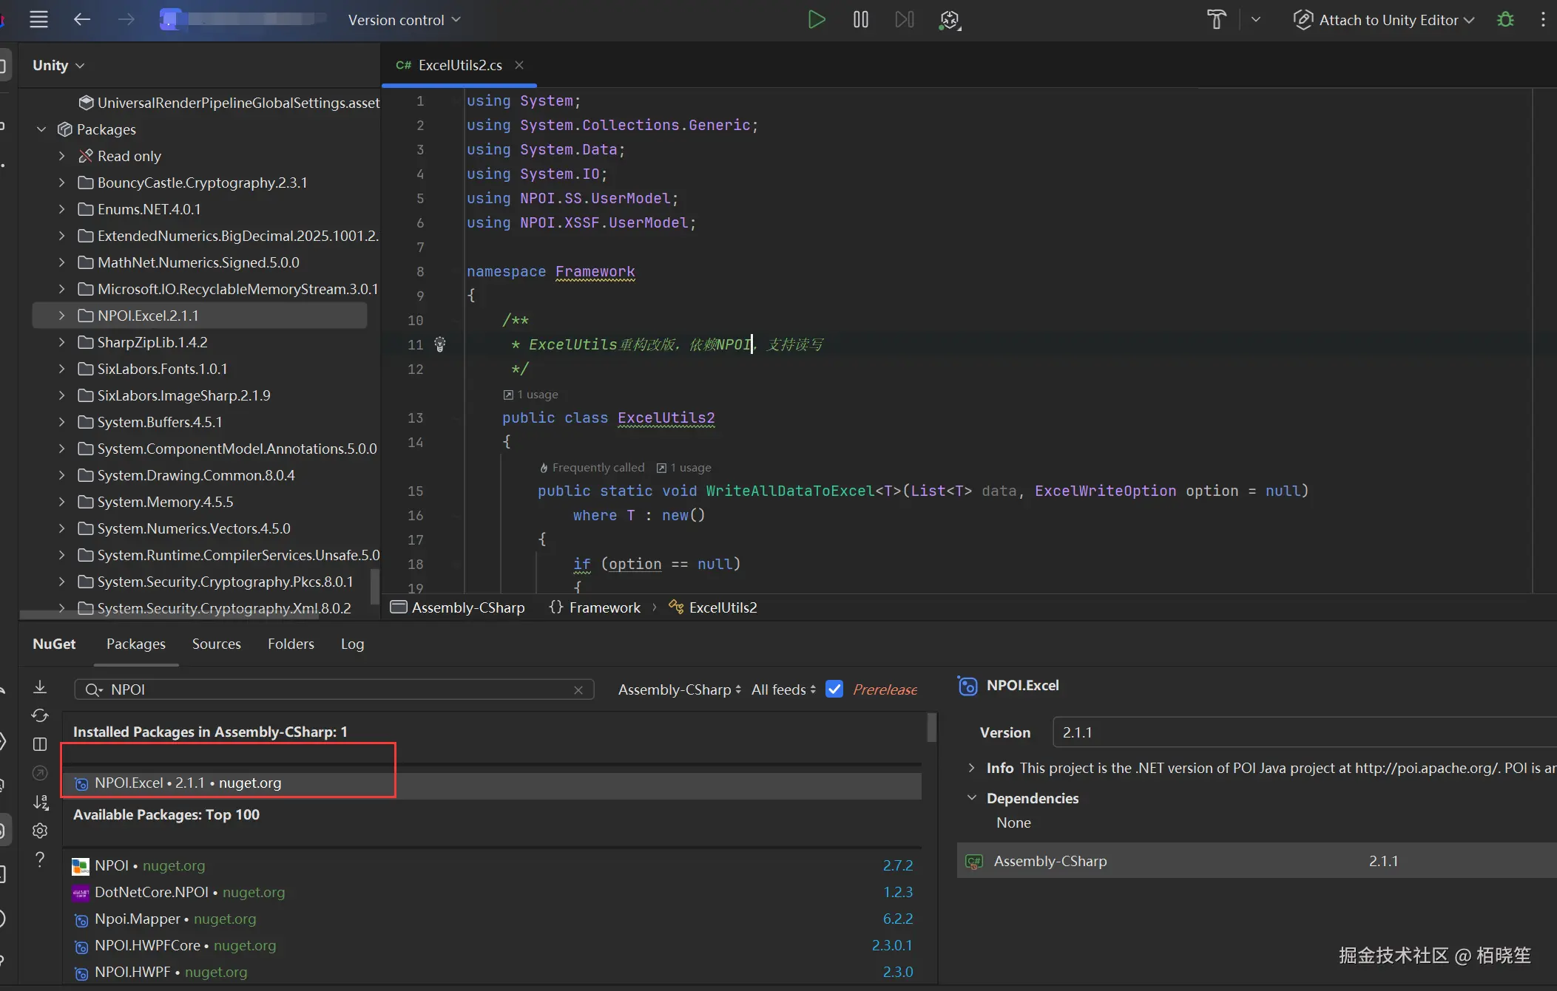This screenshot has height=991, width=1557.
Task: Select the Assembly-CSharp 2.1.1 project row
Action: (1257, 862)
